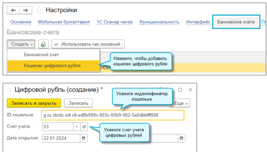The width and height of the screenshot is (267, 152).
Task: Choose Банковский счет from the Создать menu
Action: click(53, 55)
